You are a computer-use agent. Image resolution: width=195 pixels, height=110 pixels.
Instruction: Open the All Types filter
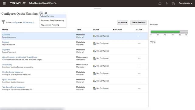pos(17,22)
